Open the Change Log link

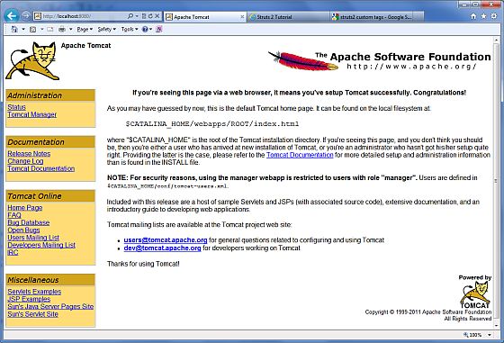[x=25, y=161]
